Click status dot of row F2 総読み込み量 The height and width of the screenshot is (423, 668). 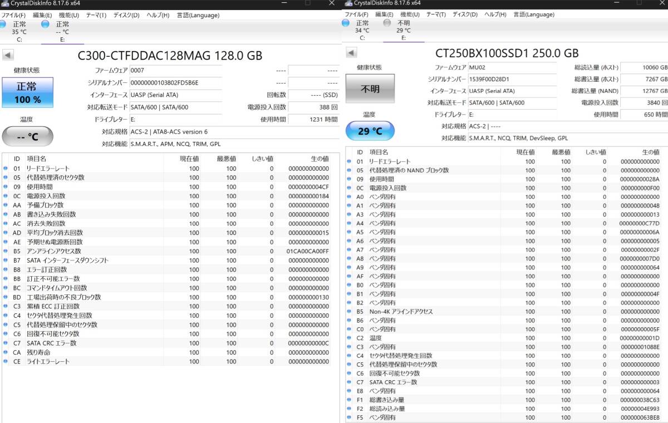tap(349, 409)
